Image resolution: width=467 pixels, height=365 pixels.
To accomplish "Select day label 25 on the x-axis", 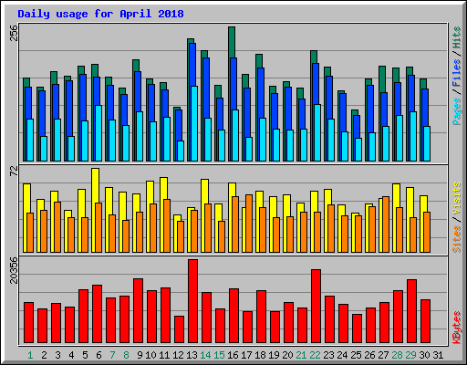I will pyautogui.click(x=356, y=355).
